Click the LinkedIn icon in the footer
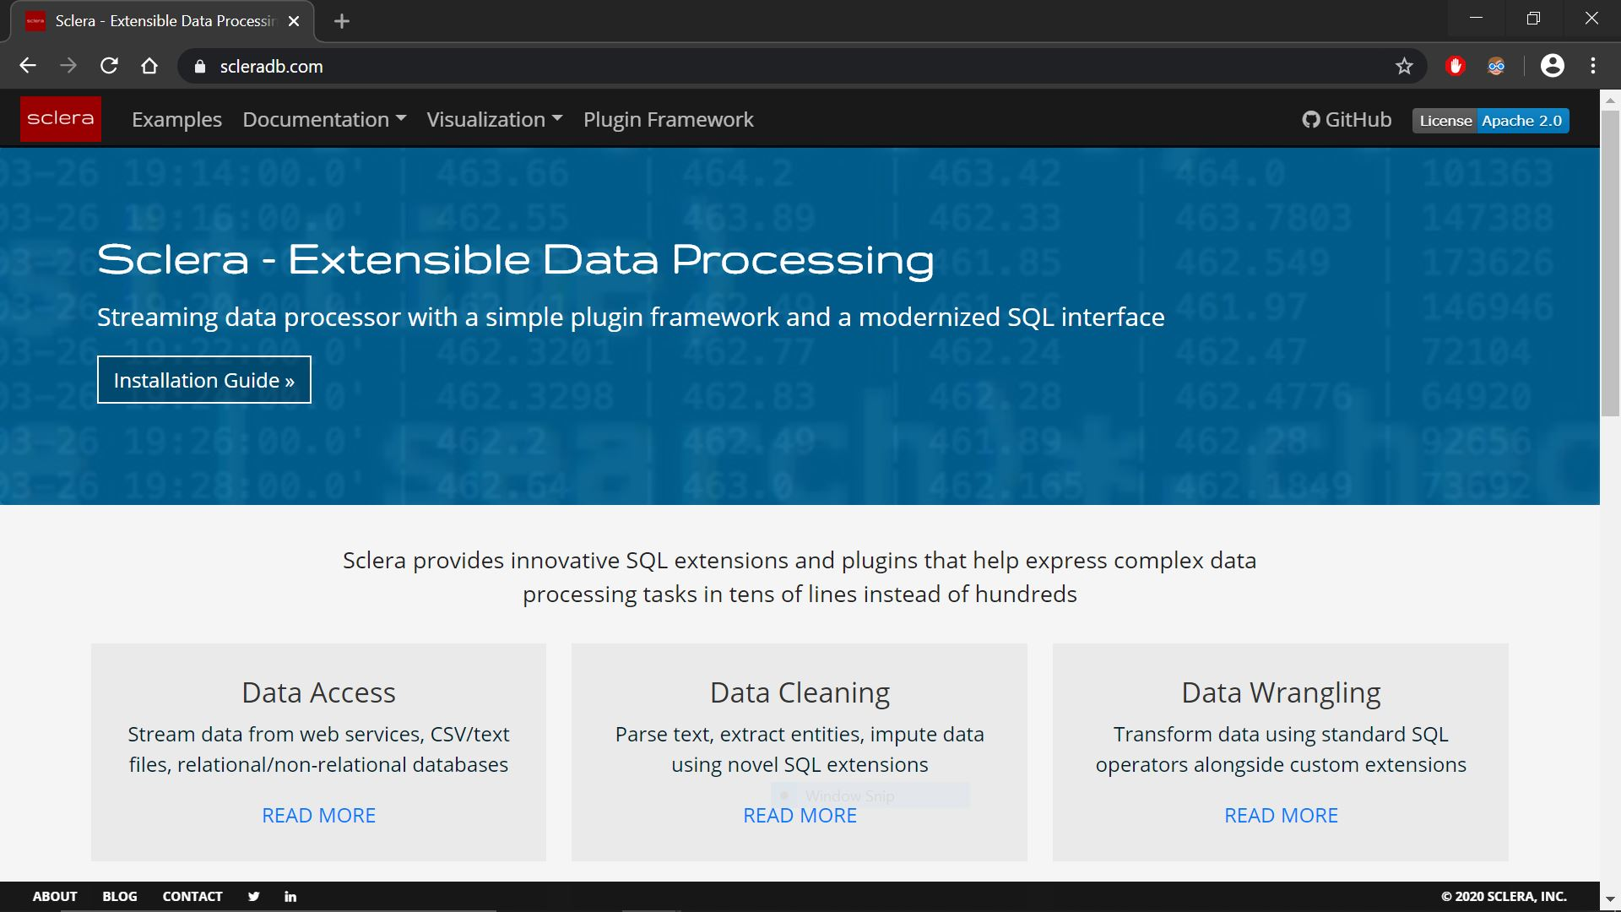1621x912 pixels. pyautogui.click(x=290, y=897)
